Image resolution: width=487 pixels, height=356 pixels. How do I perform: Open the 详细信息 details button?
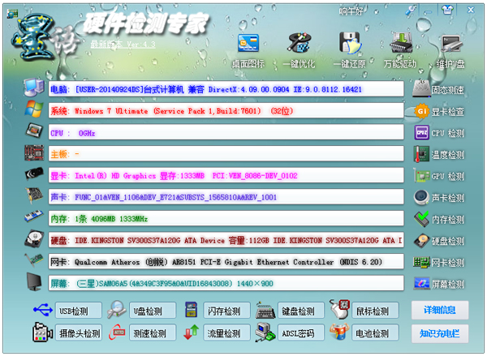(440, 310)
